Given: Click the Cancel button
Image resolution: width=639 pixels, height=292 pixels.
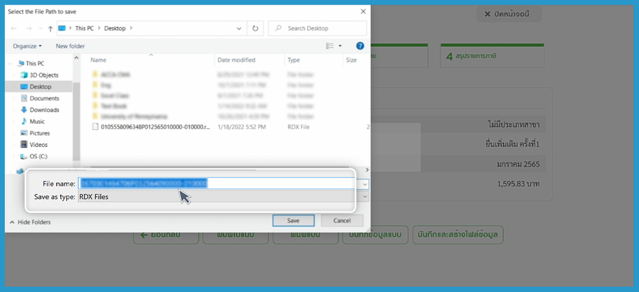Looking at the screenshot, I should click(x=342, y=220).
